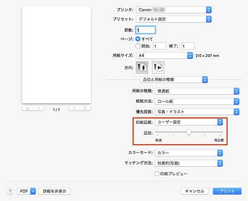Open the 優先画質 写真・イラスト dropdown
The height and width of the screenshot is (201, 248).
point(197,112)
